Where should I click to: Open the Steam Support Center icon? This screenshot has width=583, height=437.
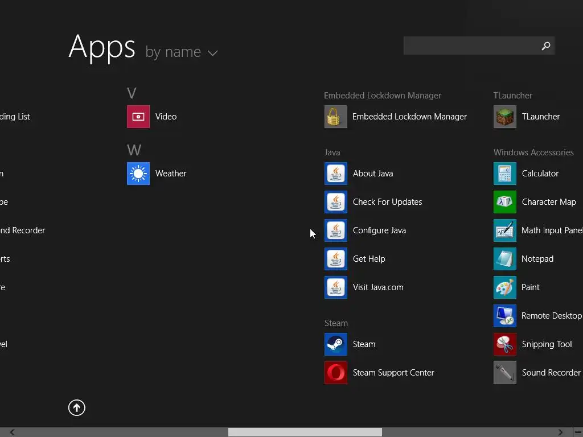click(x=336, y=373)
